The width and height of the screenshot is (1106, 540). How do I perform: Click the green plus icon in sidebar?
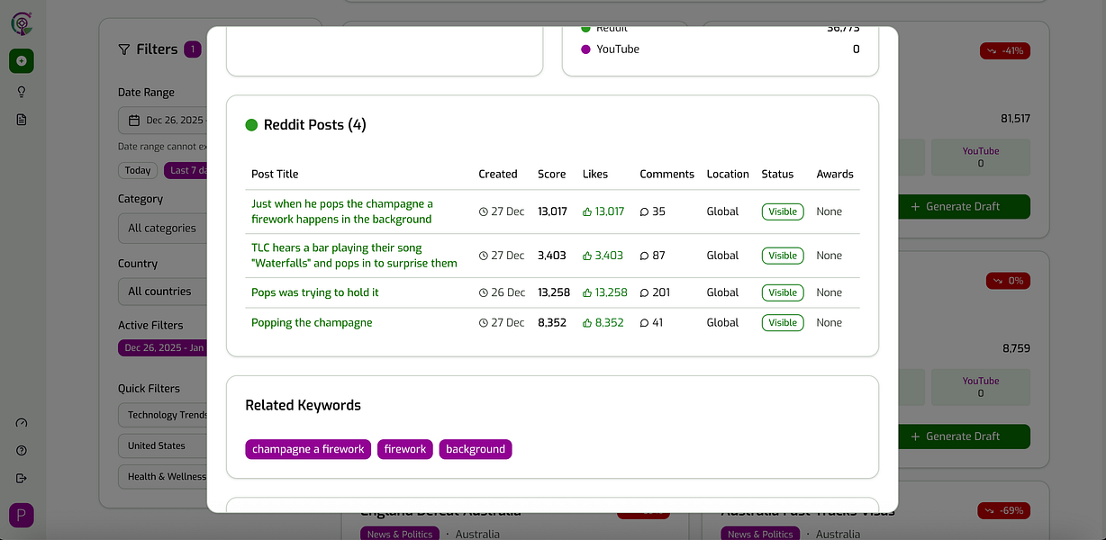[22, 61]
